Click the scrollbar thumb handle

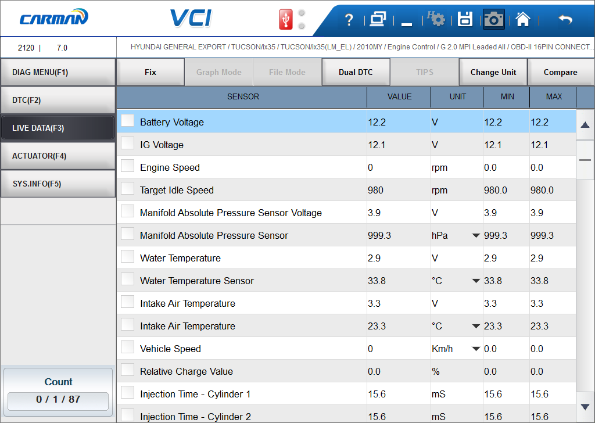(x=585, y=160)
